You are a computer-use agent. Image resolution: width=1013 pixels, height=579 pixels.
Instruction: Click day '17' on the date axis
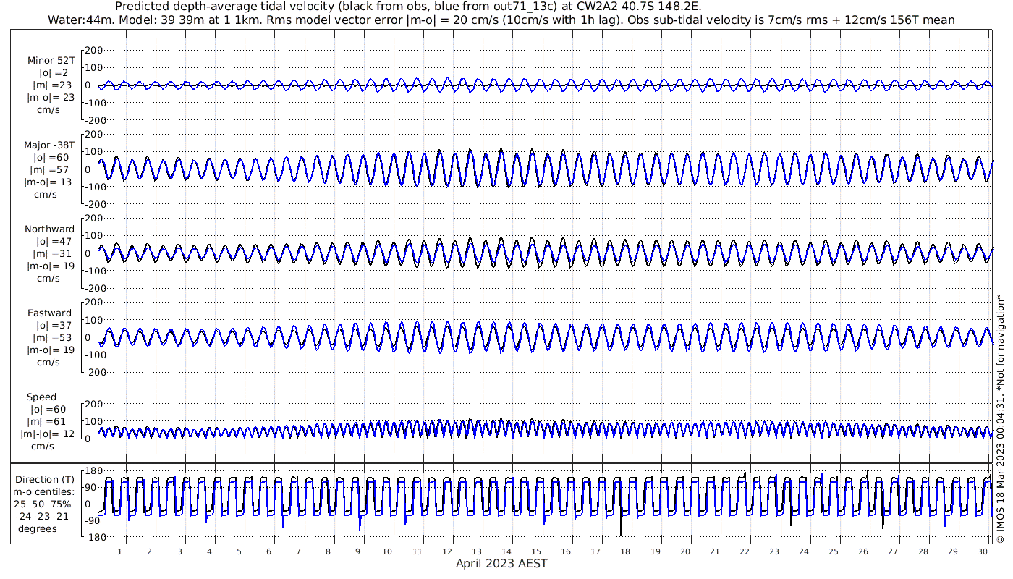tap(595, 551)
